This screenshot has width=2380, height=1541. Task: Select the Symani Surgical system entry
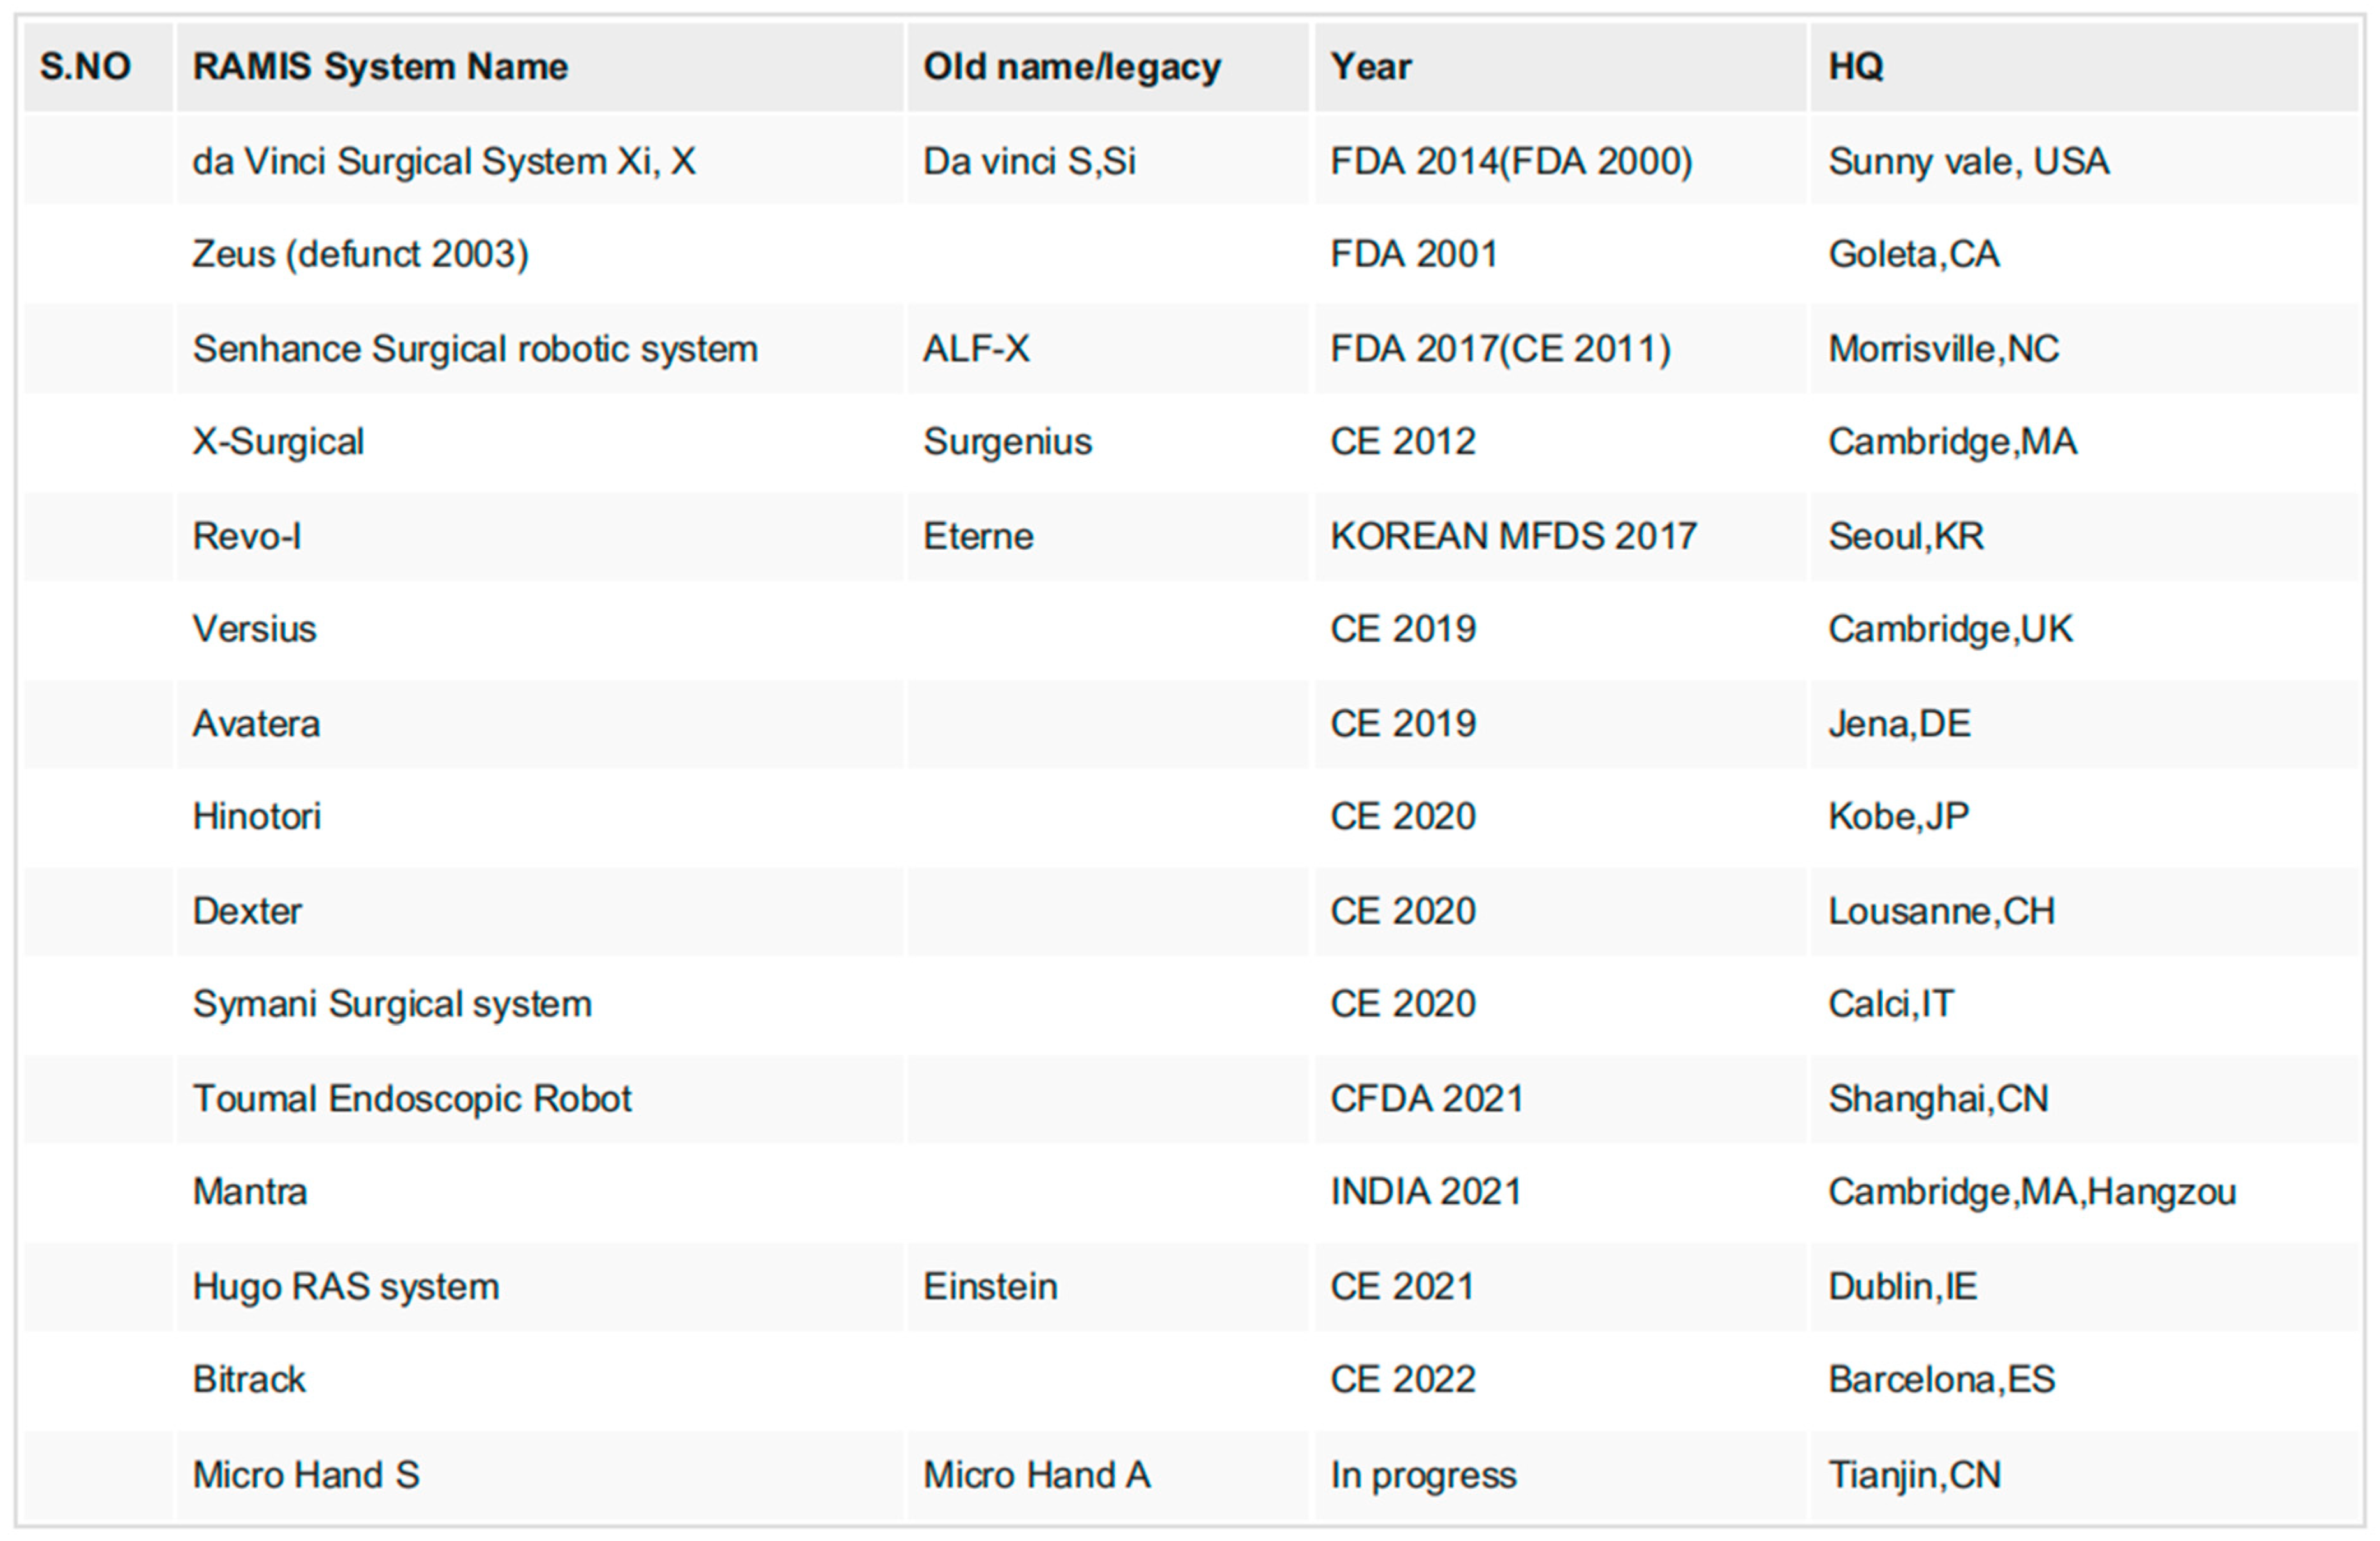click(x=391, y=1004)
